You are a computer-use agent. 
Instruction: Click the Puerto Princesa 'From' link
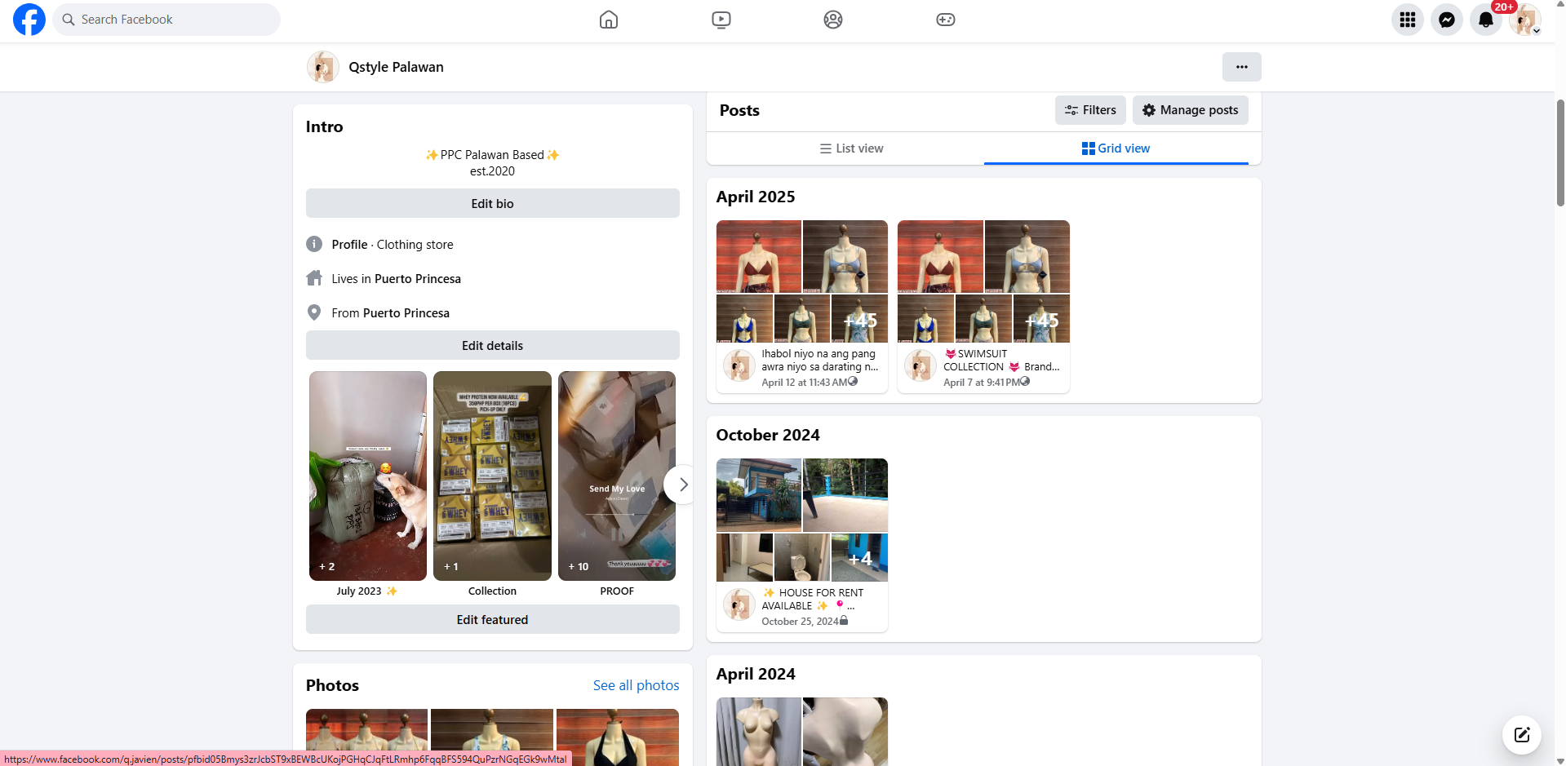point(406,313)
